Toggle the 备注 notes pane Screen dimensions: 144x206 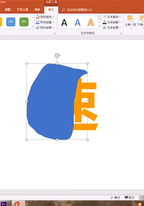click(x=115, y=197)
